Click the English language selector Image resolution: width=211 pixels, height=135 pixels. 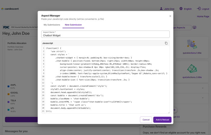(188, 9)
